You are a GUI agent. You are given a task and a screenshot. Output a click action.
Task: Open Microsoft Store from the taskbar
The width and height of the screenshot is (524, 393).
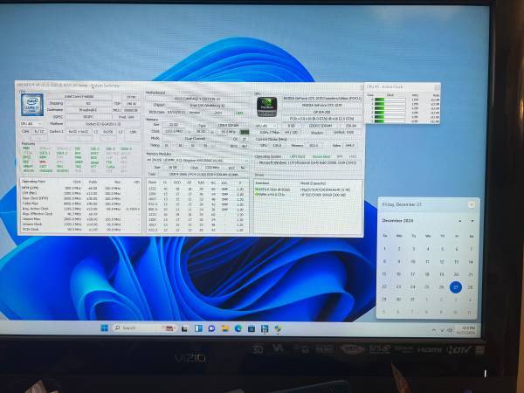(x=252, y=329)
